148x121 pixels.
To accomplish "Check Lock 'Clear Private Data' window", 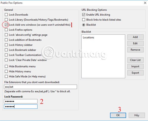I will coord(6,60).
